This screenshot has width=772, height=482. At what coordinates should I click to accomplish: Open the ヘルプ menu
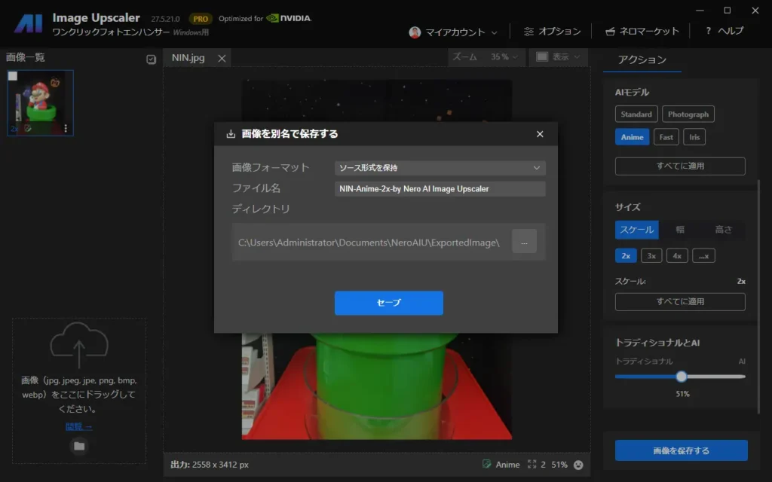click(724, 32)
